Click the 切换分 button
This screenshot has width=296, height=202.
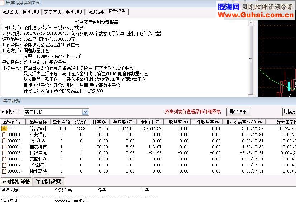(x=289, y=112)
